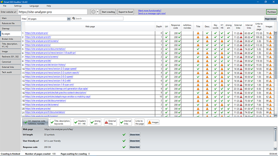The image size is (278, 156).
Task: Open link https://site-analyzer.pro/de/version-history/
Action: (x=45, y=65)
